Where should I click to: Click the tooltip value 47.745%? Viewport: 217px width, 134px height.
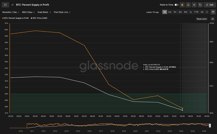[172, 67]
